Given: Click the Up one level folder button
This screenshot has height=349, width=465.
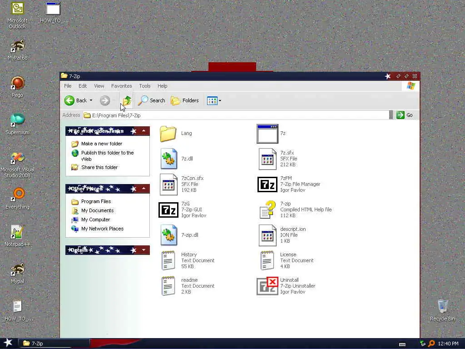Looking at the screenshot, I should coord(127,100).
